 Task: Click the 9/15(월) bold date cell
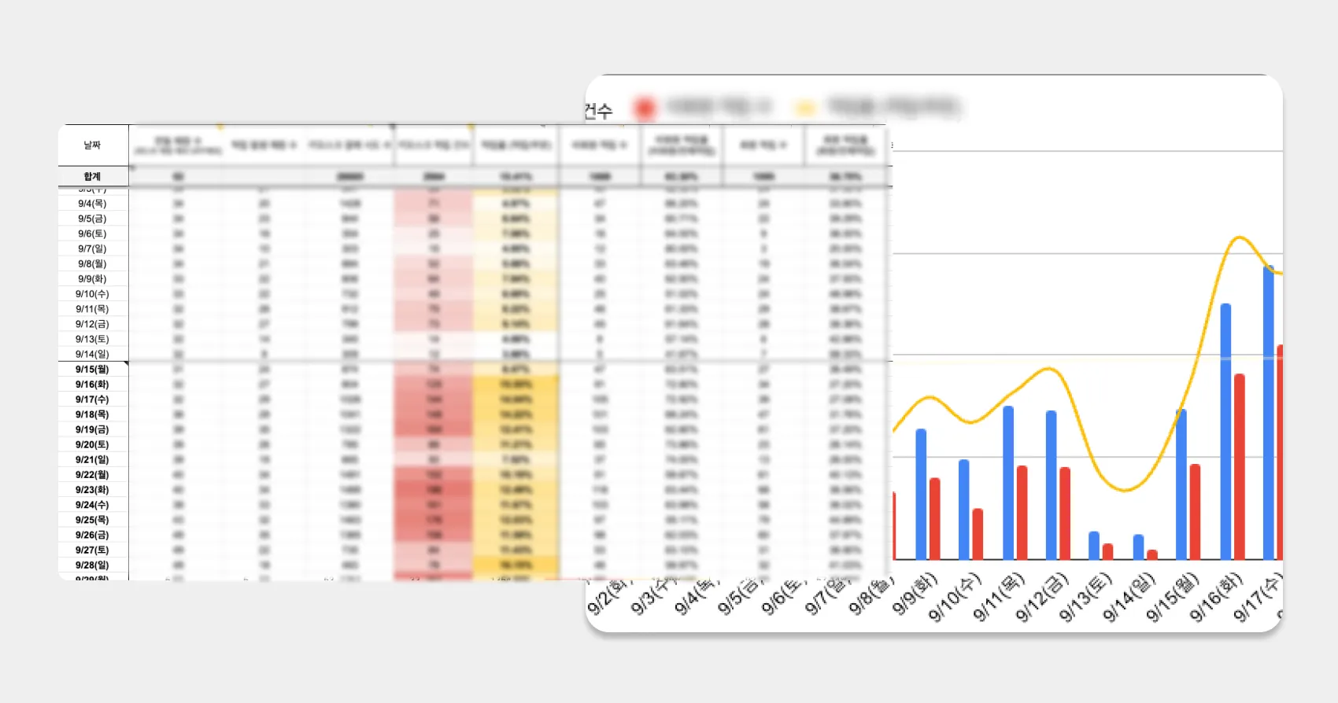pos(93,370)
